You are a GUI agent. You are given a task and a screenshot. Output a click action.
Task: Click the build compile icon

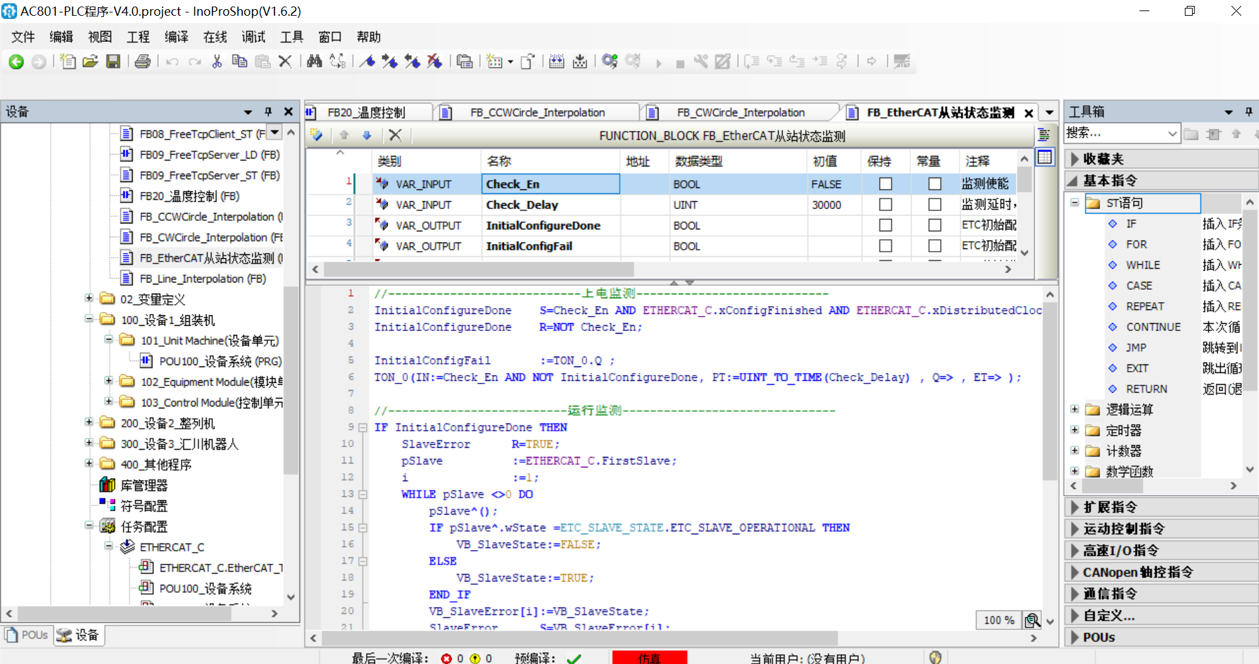557,62
